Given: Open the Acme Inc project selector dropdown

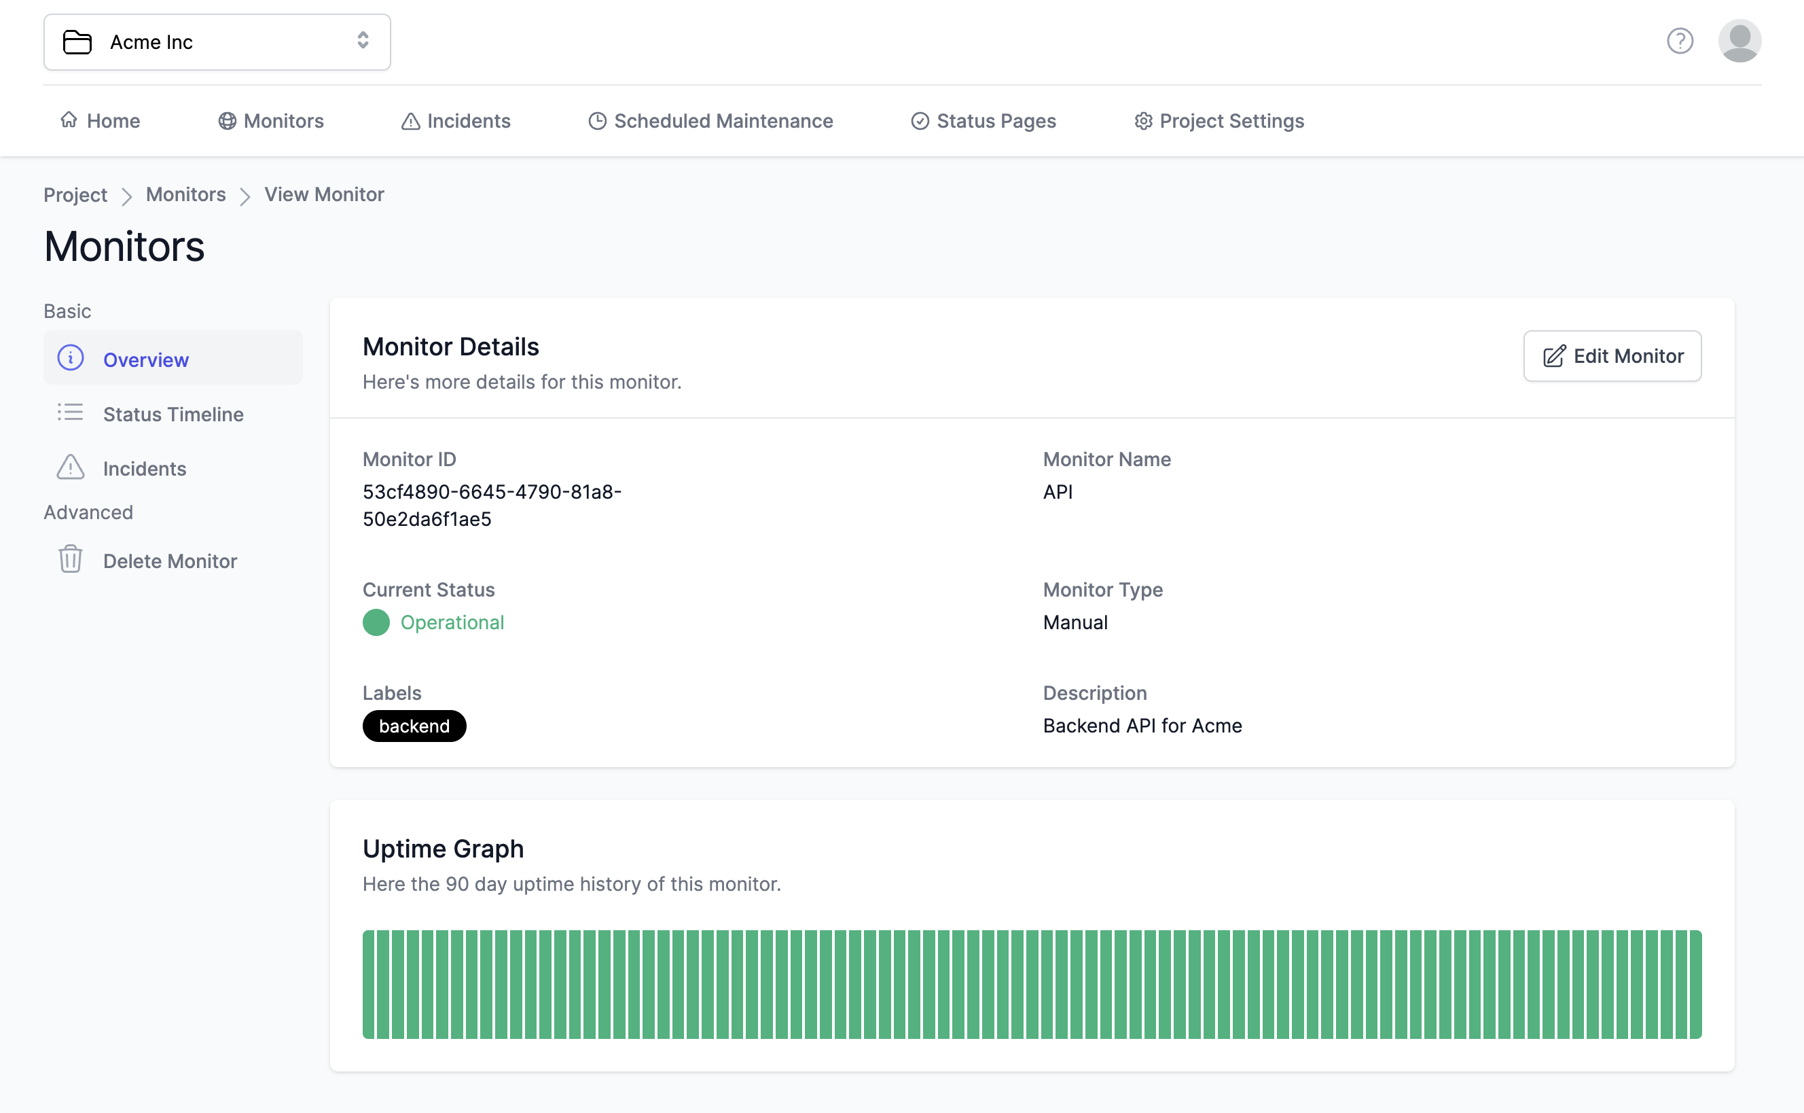Looking at the screenshot, I should [x=217, y=42].
